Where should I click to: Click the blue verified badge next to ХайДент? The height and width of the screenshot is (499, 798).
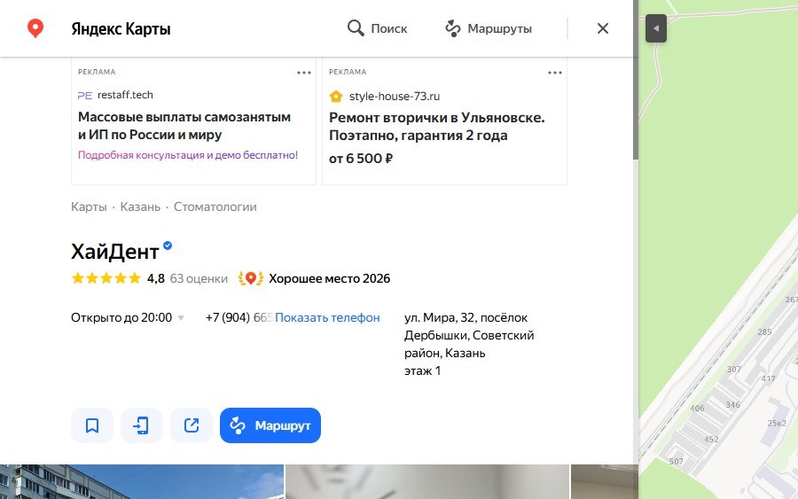click(x=168, y=246)
